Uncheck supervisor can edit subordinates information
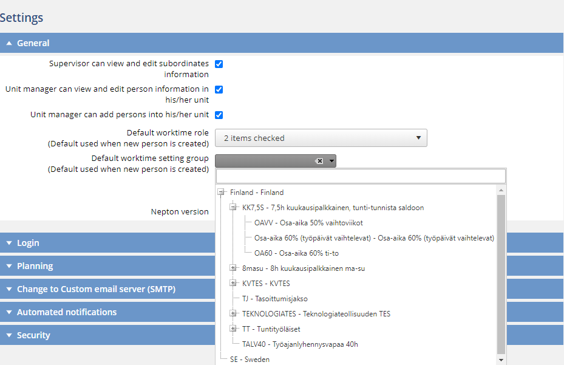 point(219,64)
